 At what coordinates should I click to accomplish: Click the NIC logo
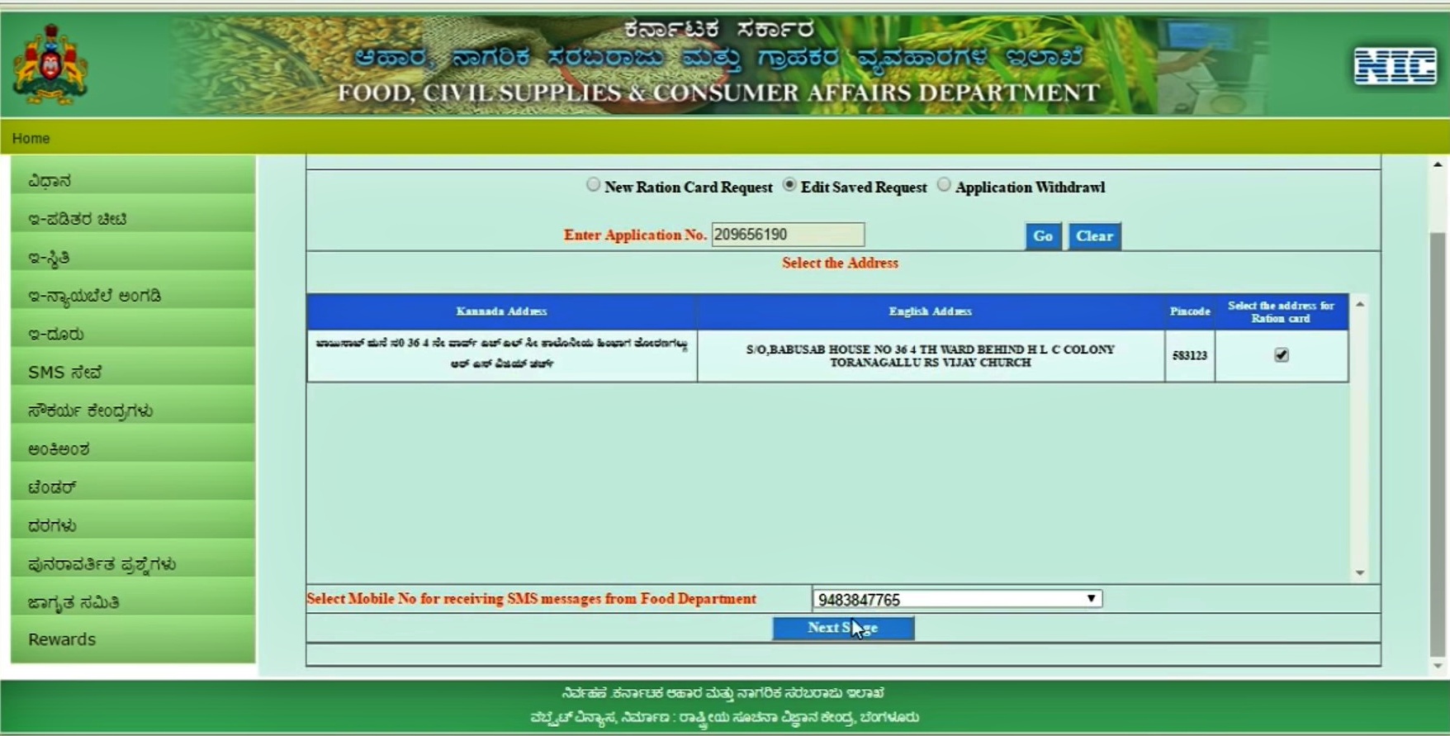pos(1395,66)
